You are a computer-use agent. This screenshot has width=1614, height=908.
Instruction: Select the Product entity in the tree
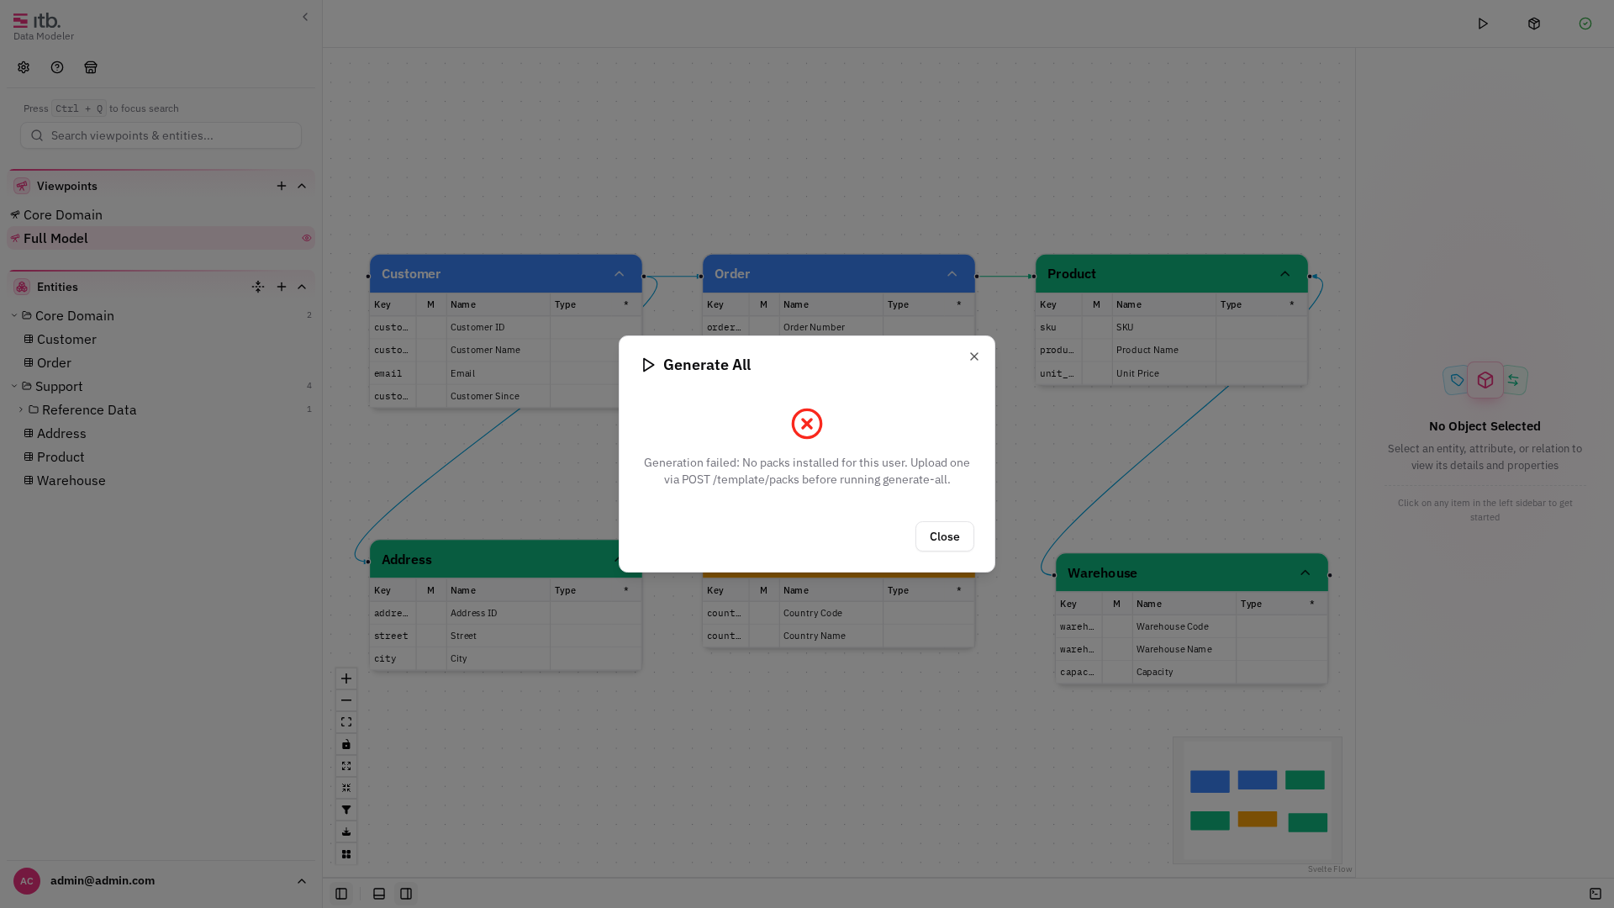coord(61,457)
